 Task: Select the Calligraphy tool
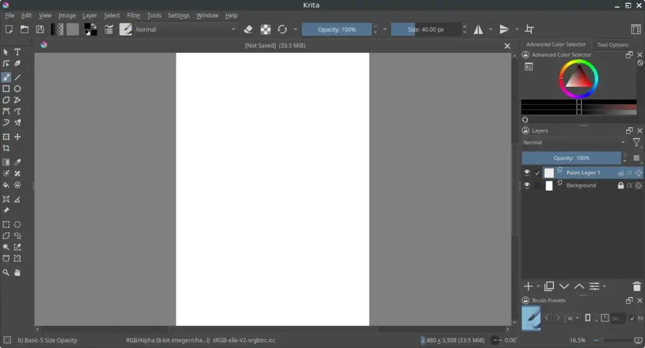17,64
